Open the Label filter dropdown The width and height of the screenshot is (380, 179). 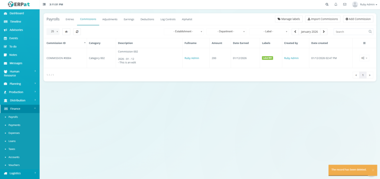coord(269,32)
